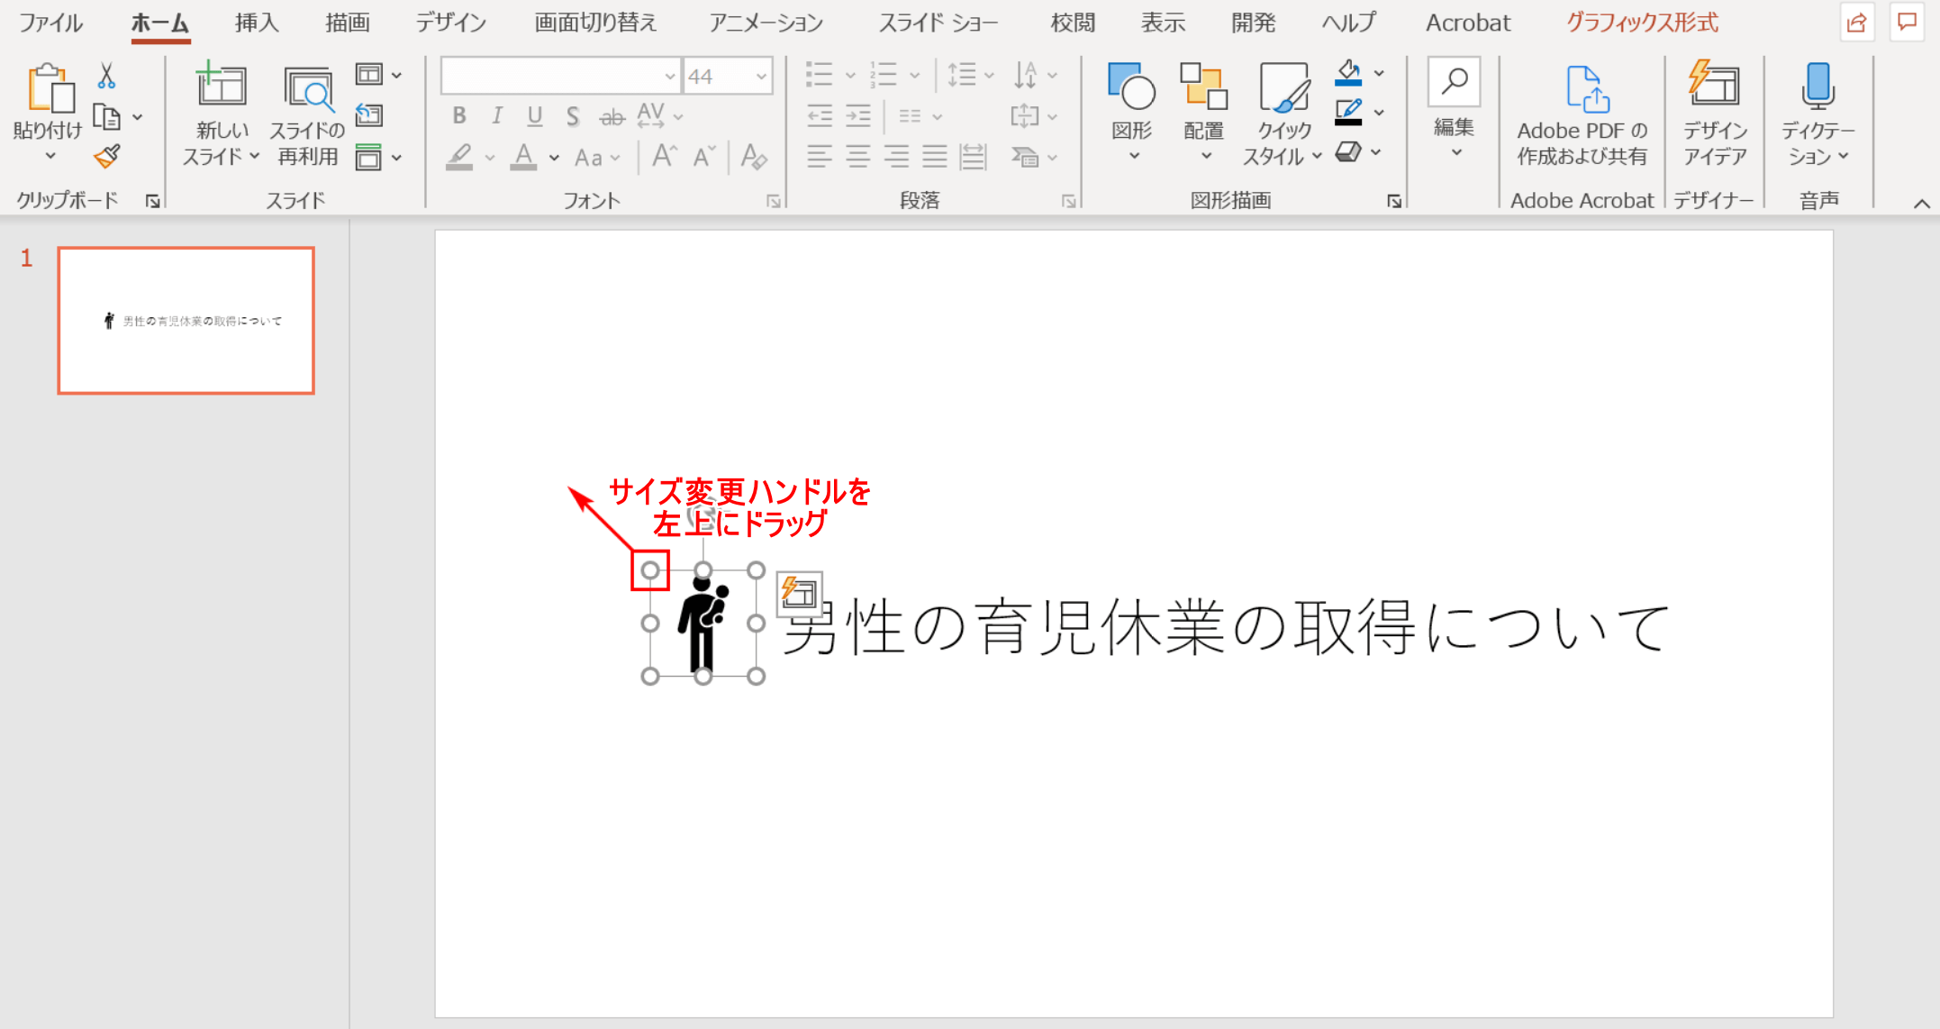This screenshot has width=1940, height=1029.
Task: Open the font size dropdown
Action: [x=762, y=77]
